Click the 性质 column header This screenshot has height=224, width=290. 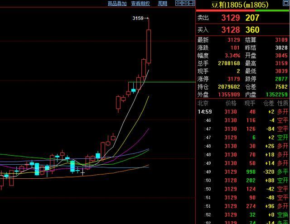tap(282, 103)
